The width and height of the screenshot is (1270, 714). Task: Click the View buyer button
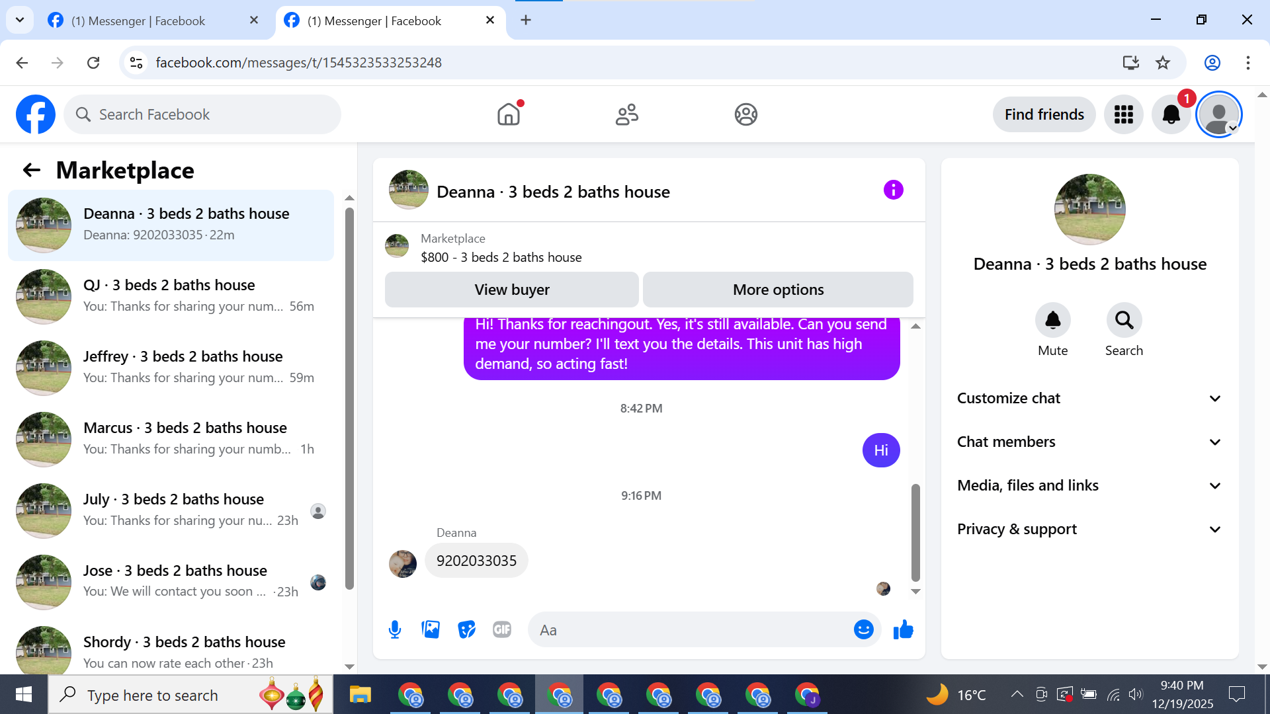(x=511, y=290)
